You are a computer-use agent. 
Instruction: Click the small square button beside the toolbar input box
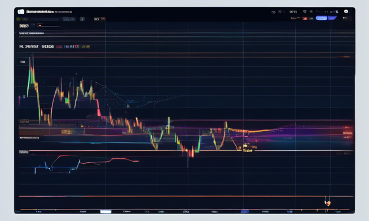click(82, 19)
